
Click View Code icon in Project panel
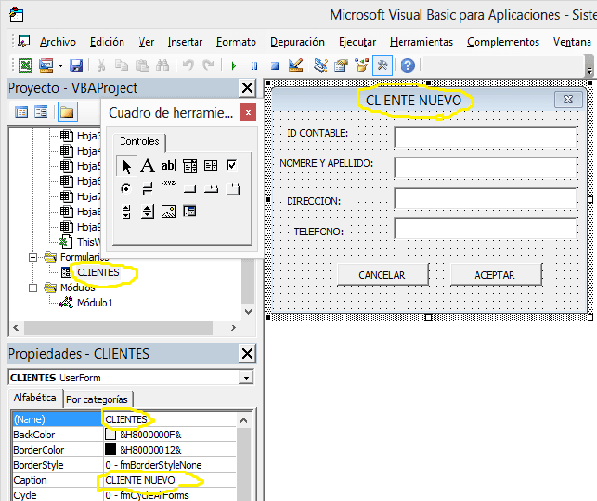coord(21,112)
